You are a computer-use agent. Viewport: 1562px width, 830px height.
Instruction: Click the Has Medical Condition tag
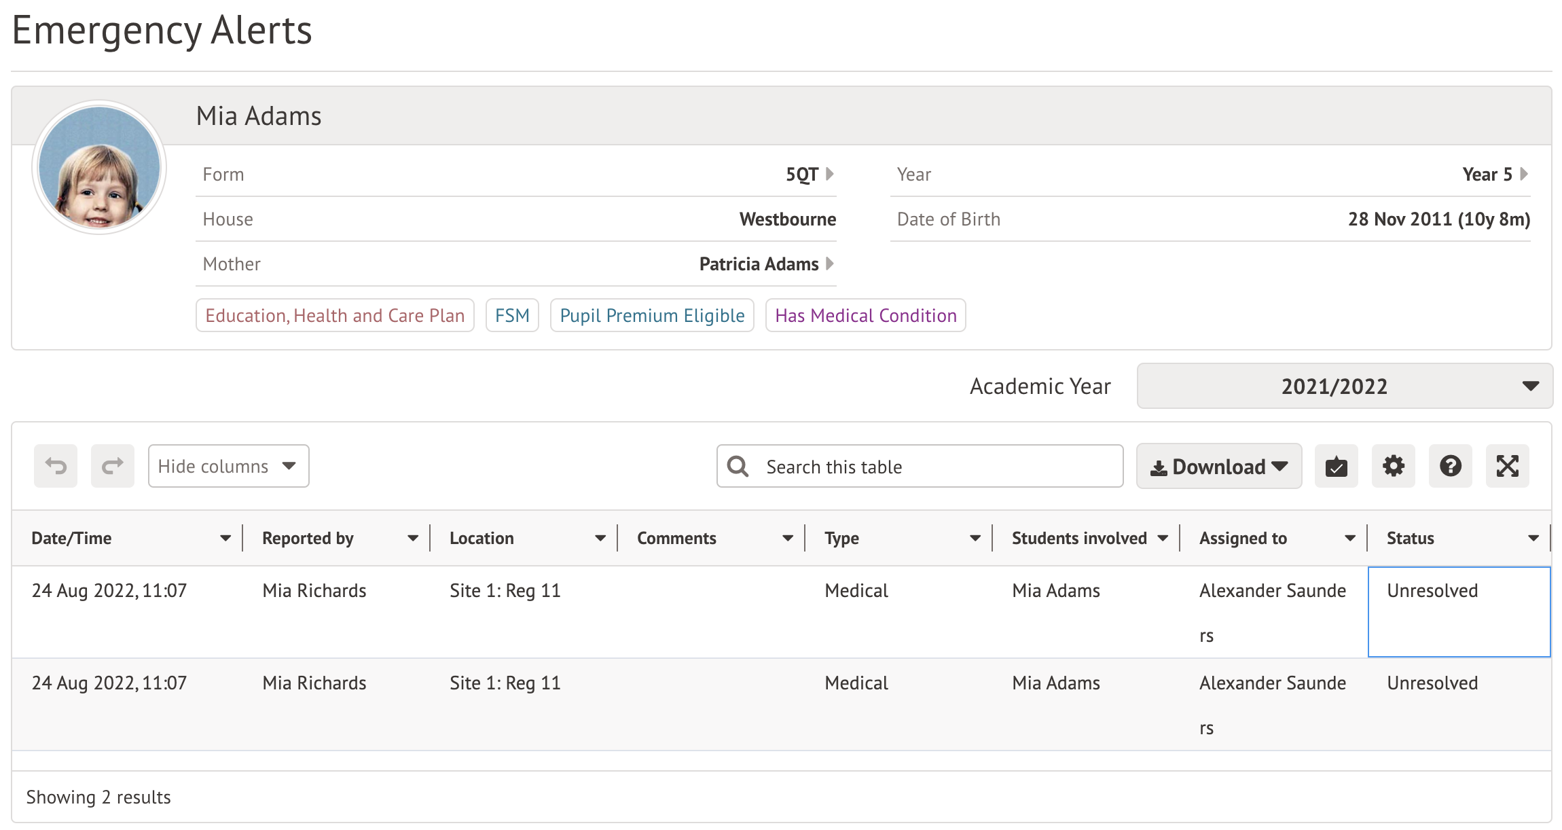[865, 315]
